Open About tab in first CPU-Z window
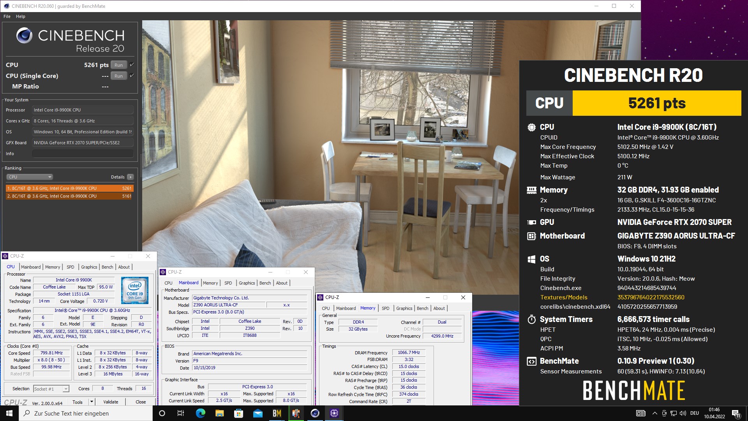The image size is (748, 421). pyautogui.click(x=124, y=267)
